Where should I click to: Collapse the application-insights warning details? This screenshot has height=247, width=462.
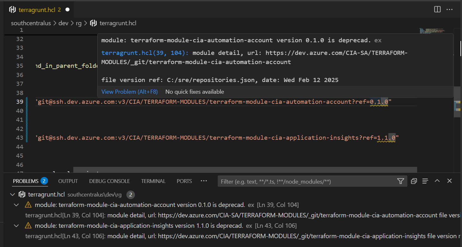[16, 226]
